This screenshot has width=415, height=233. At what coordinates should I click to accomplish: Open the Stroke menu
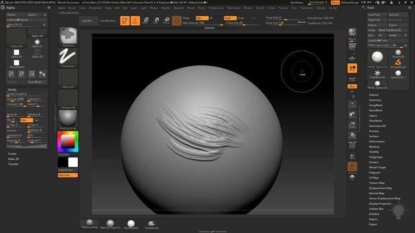coord(271,8)
